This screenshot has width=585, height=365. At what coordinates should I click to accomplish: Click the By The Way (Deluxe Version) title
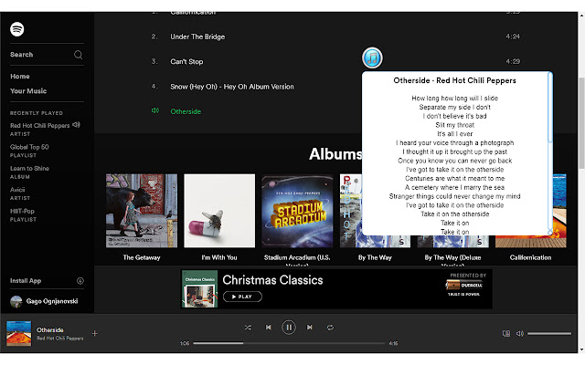(452, 261)
